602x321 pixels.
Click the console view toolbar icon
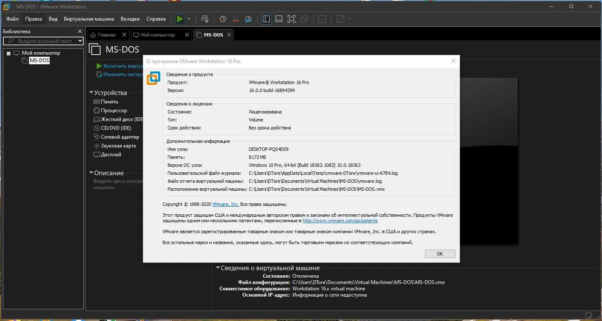pos(322,19)
